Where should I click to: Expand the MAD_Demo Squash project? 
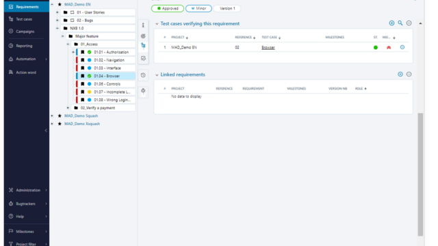coord(52,115)
